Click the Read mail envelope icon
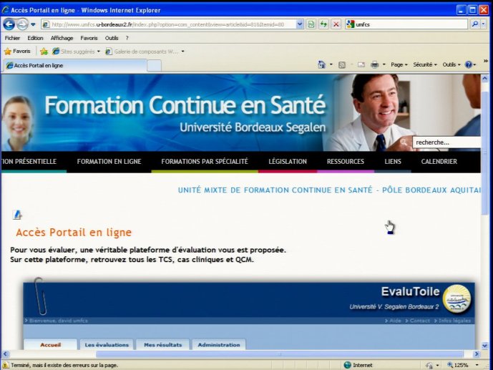493x370 pixels. [x=361, y=64]
